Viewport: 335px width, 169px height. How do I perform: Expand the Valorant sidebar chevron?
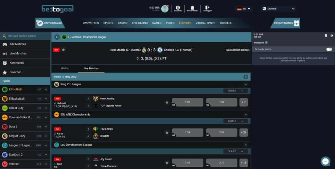click(46, 164)
